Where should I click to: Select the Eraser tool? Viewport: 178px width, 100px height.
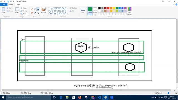pyautogui.click(x=32, y=13)
